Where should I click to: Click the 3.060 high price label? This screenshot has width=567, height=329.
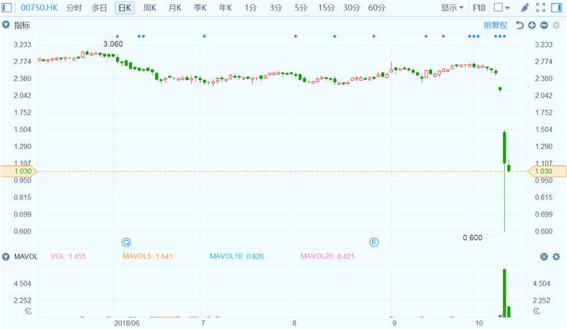pyautogui.click(x=113, y=44)
